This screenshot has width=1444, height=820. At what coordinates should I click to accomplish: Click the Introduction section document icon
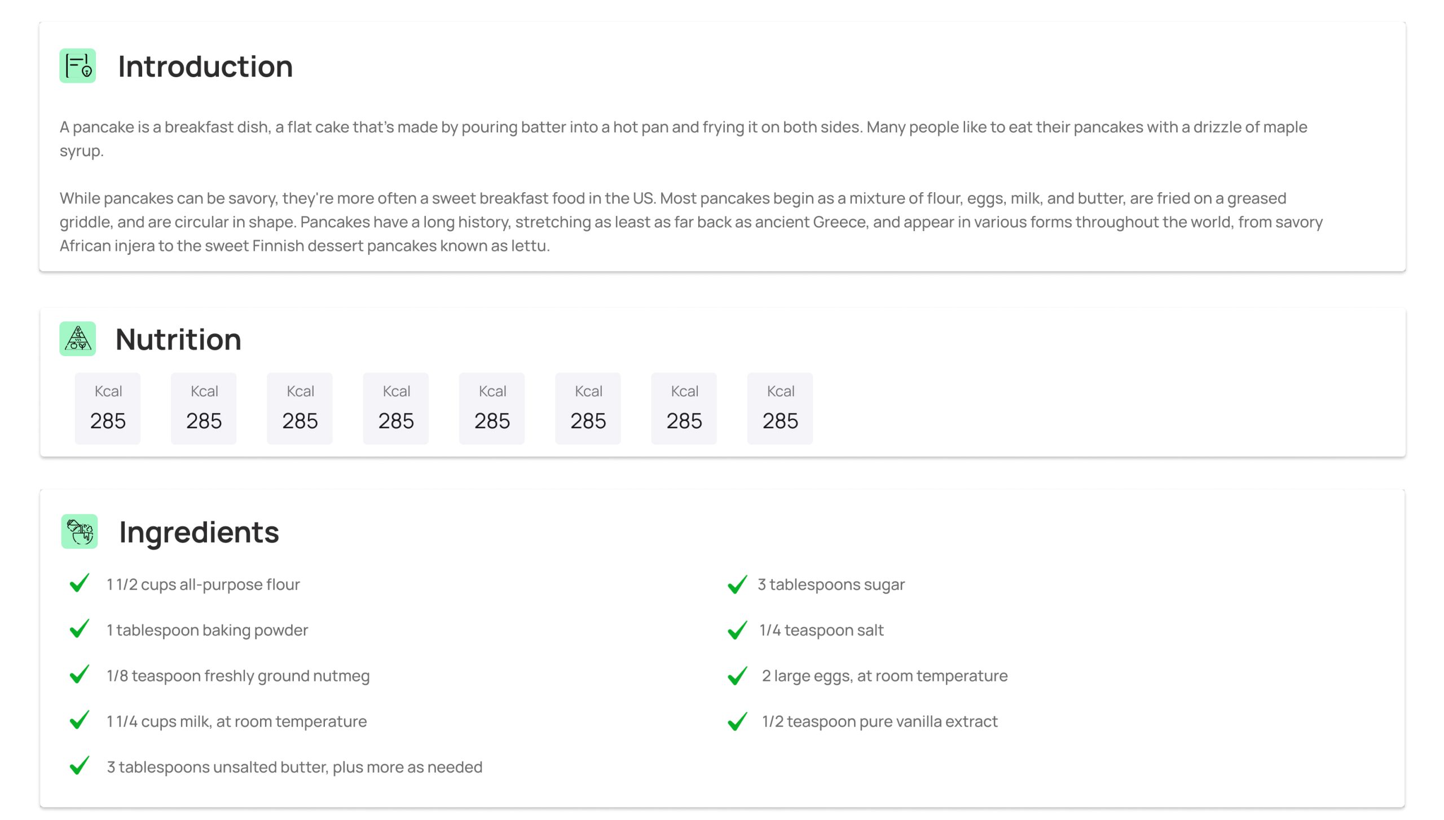pos(78,66)
